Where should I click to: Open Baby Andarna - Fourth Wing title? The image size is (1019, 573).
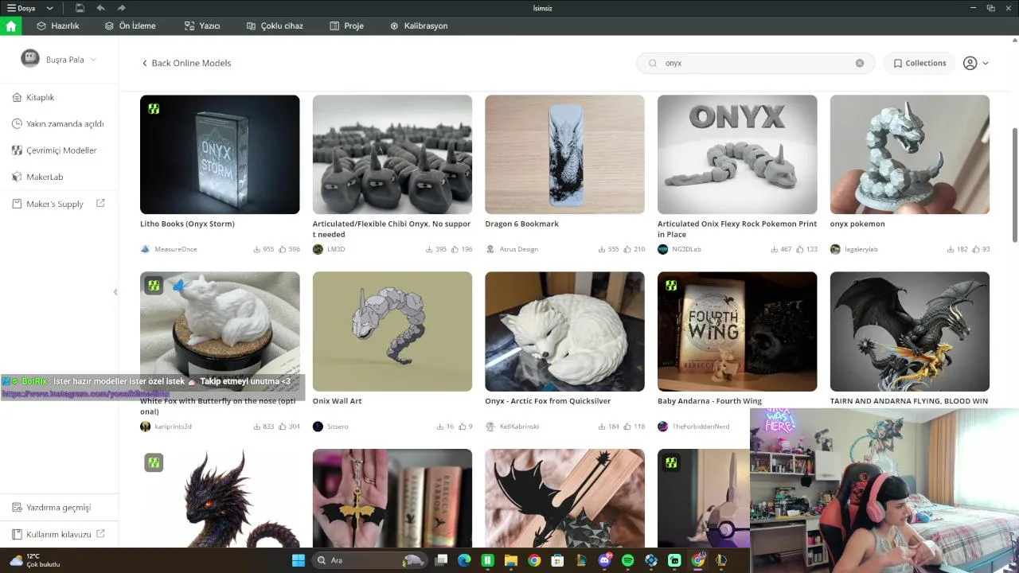tap(709, 401)
